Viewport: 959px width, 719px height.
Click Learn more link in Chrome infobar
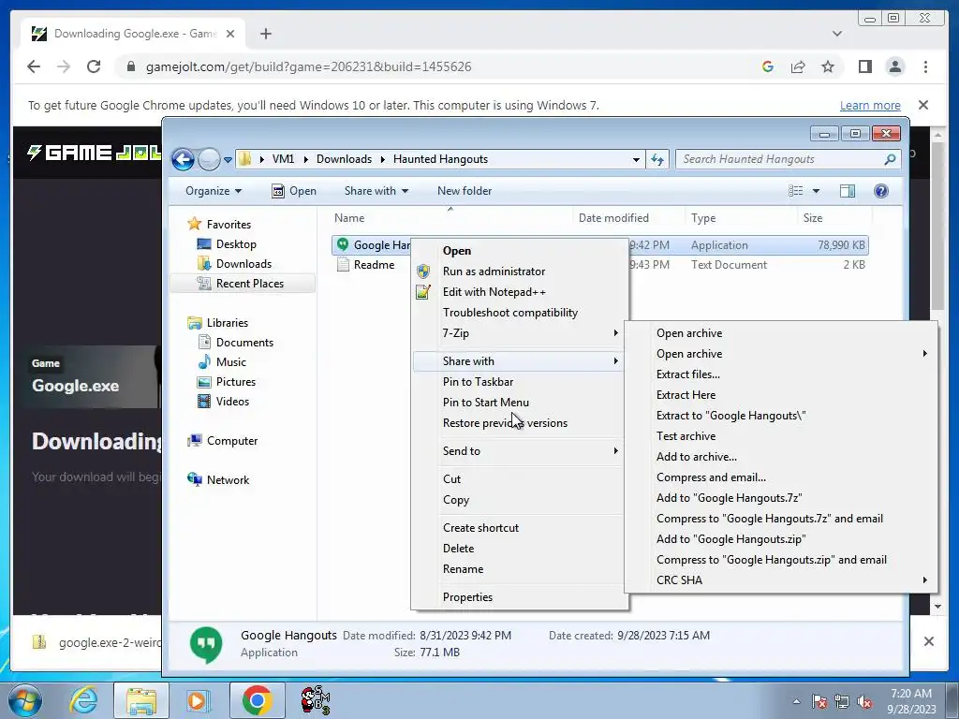click(x=870, y=105)
